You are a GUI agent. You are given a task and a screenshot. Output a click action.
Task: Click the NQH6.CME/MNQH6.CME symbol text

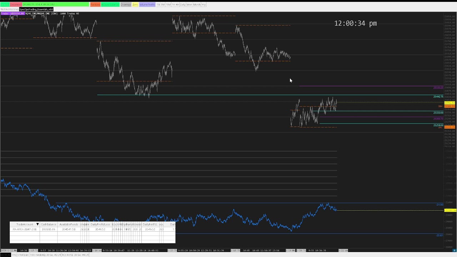tap(37, 14)
